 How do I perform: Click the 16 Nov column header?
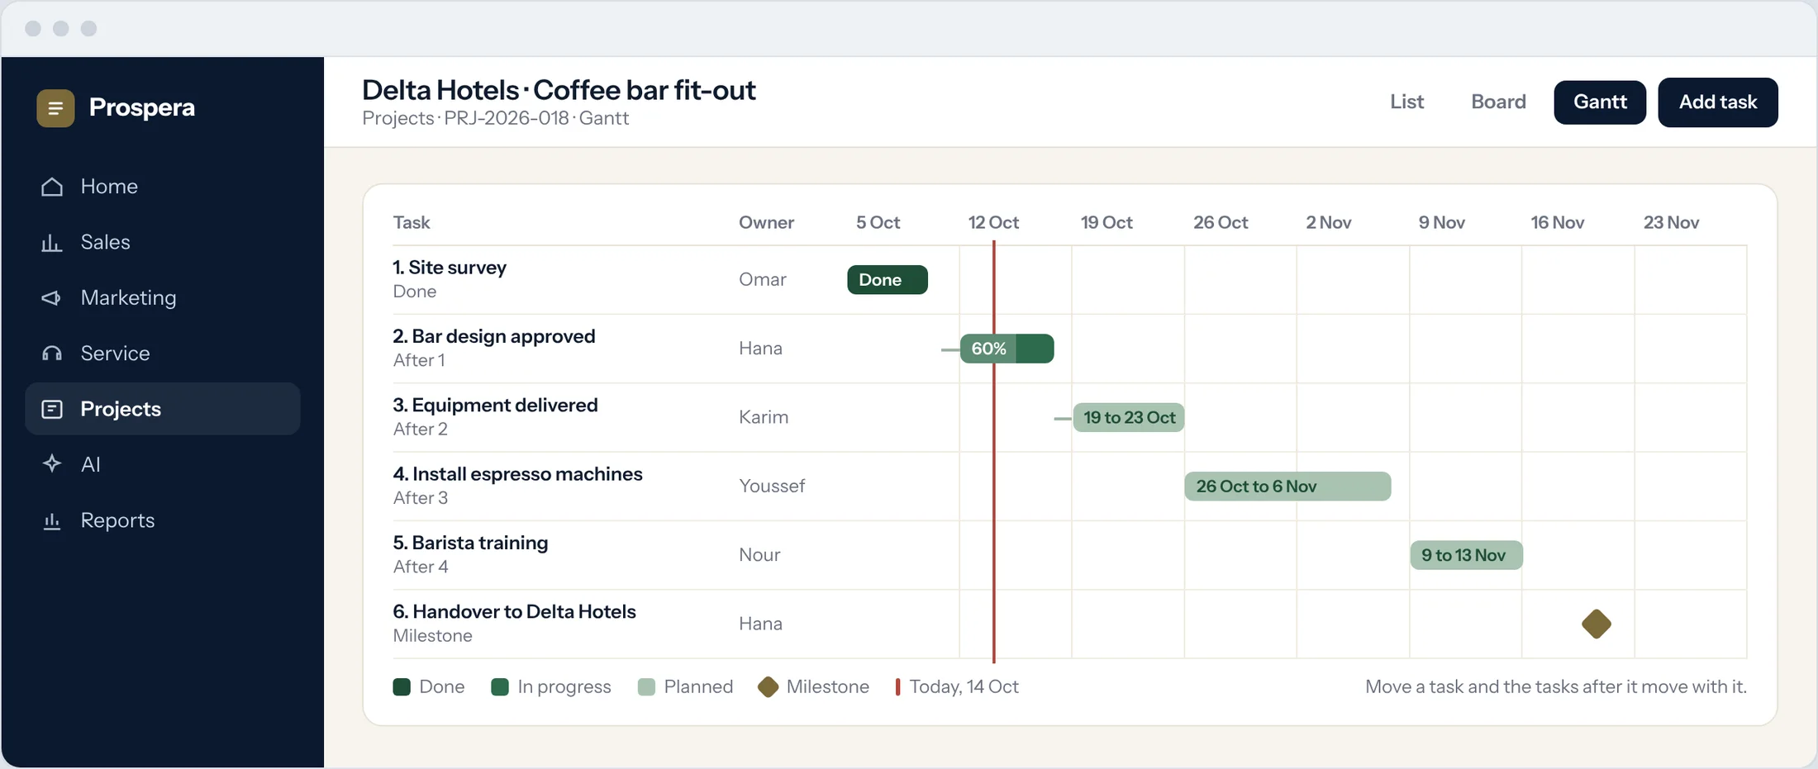1557,223
